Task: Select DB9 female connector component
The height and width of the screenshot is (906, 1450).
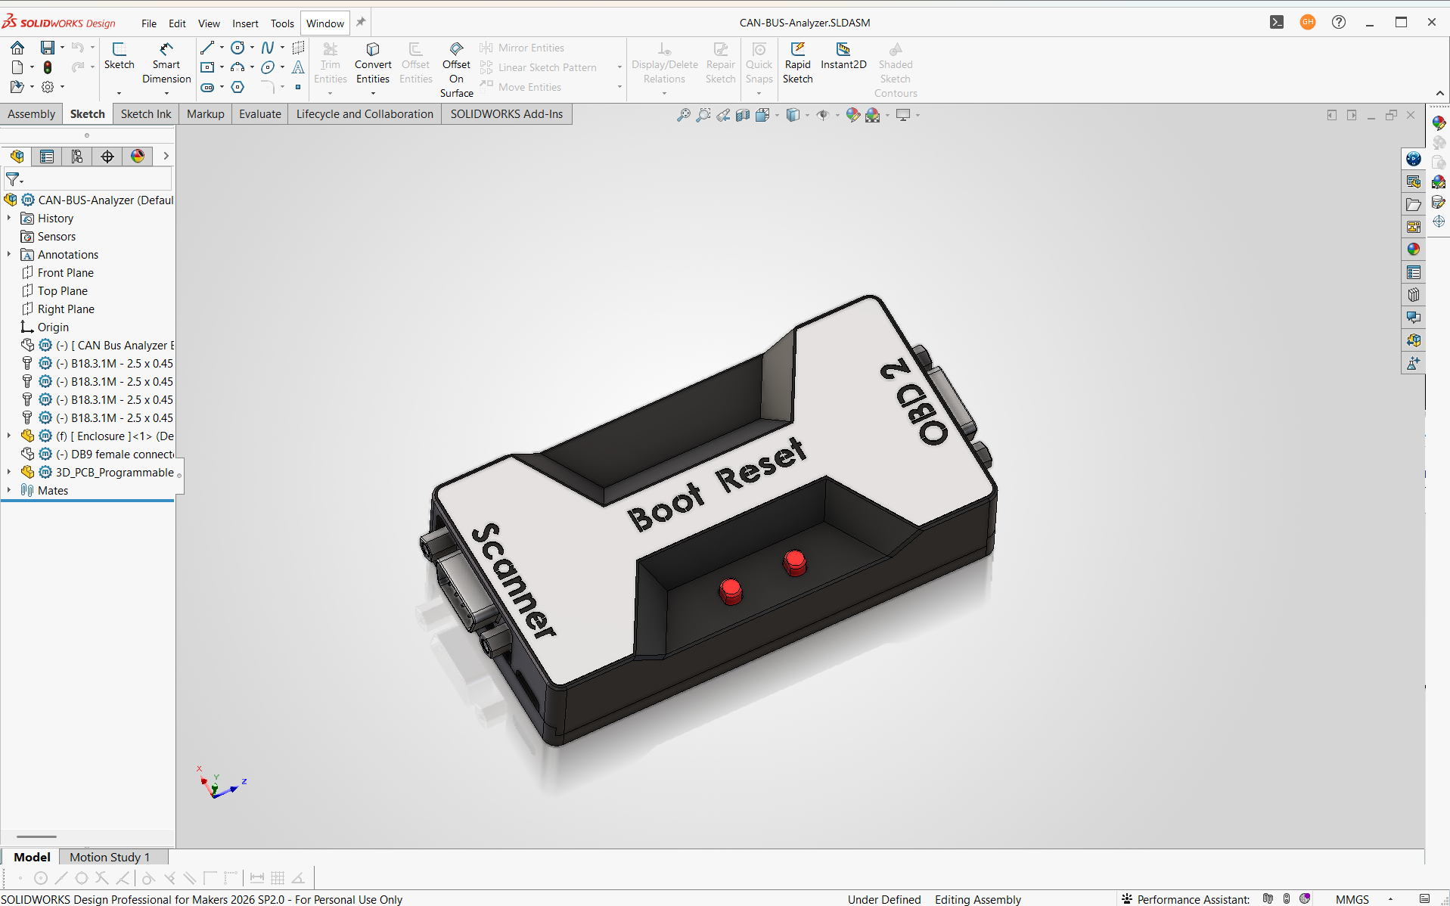Action: pos(98,455)
